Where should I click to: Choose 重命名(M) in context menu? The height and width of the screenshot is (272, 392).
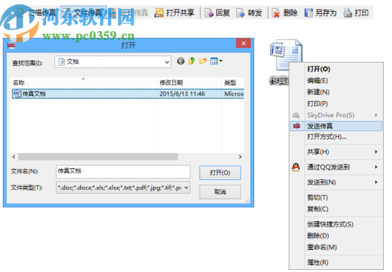[x=322, y=247]
